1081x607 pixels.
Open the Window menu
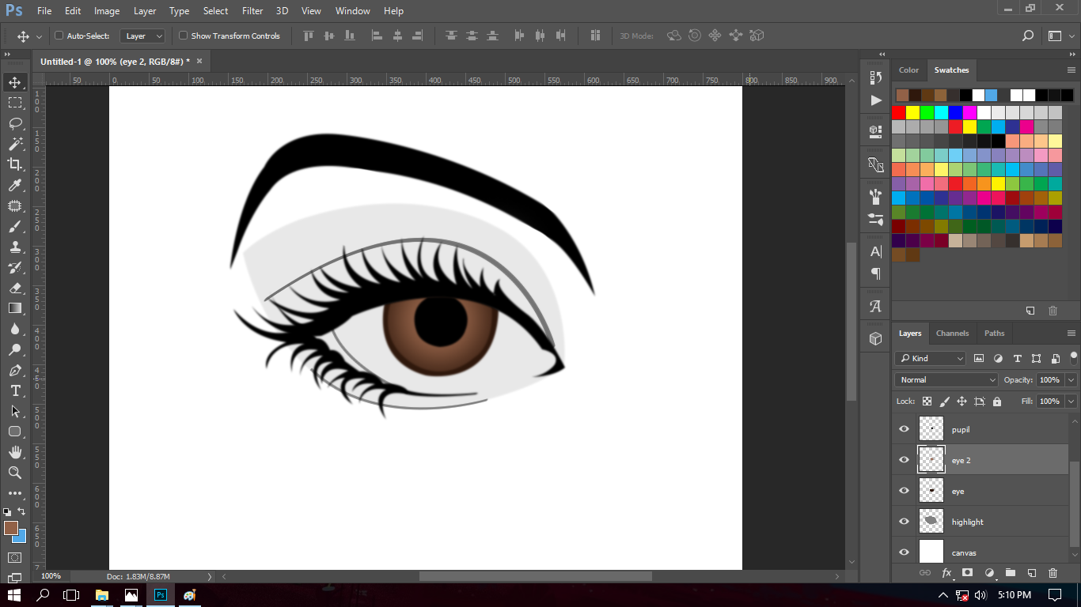coord(352,11)
